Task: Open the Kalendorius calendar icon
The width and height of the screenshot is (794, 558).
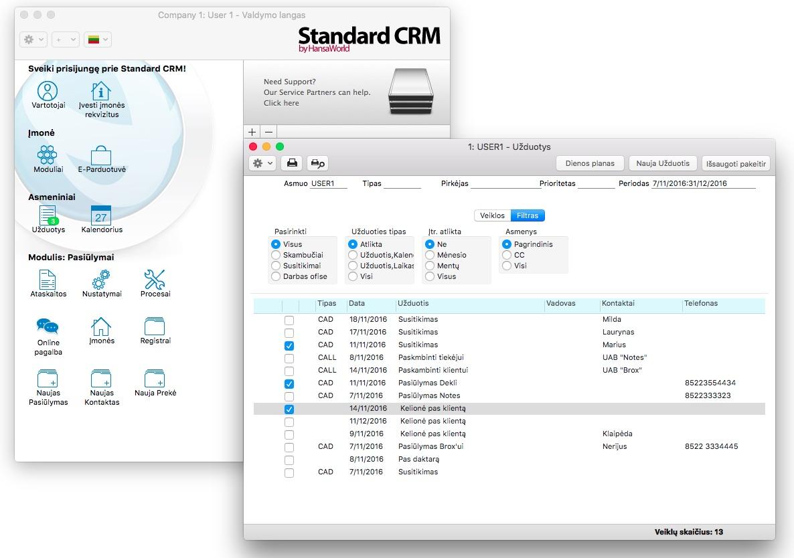Action: point(101,215)
